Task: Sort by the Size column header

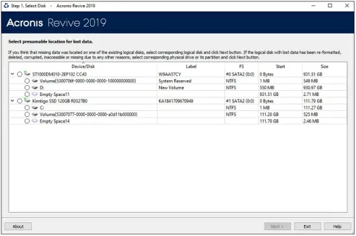Action: coord(324,66)
